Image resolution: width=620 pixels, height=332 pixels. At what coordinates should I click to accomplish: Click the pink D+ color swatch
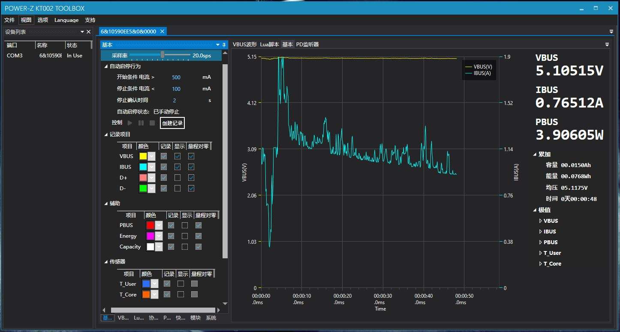(143, 178)
